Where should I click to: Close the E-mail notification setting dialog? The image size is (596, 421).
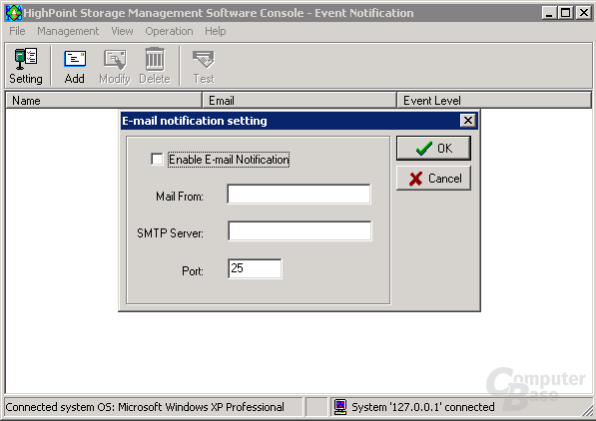click(468, 121)
